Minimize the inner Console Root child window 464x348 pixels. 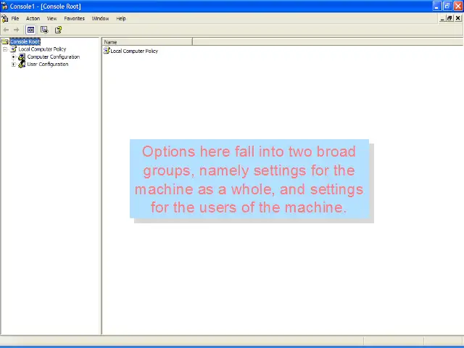pos(442,18)
